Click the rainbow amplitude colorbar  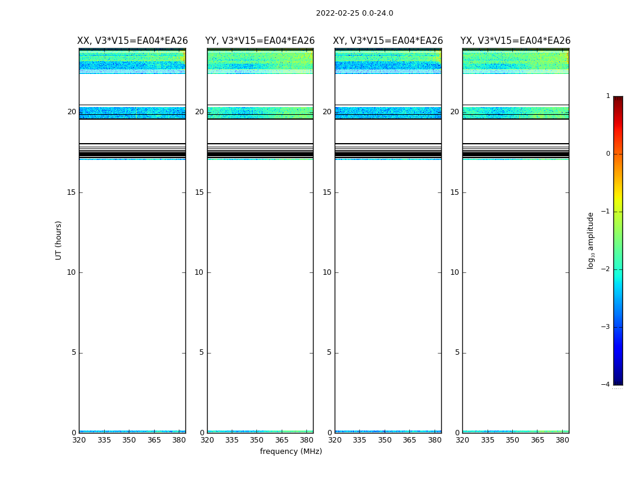618,240
